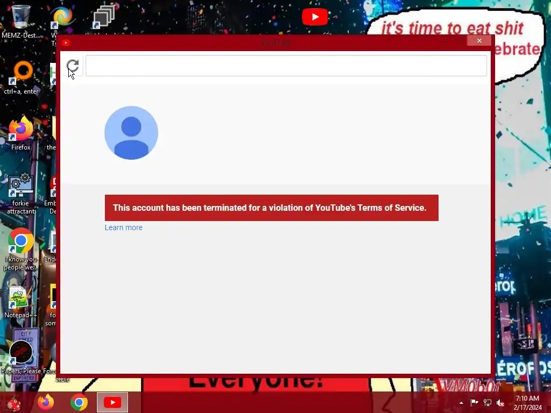Switch to Firefox in the taskbar
Image resolution: width=551 pixels, height=413 pixels.
(x=46, y=402)
